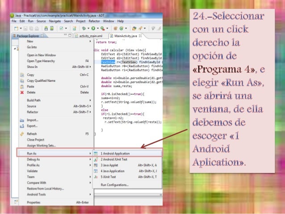Collapse the project tree node arrow
The width and height of the screenshot is (285, 214).
point(15,49)
